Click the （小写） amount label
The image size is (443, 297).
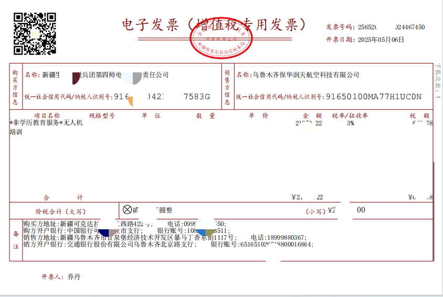316,211
